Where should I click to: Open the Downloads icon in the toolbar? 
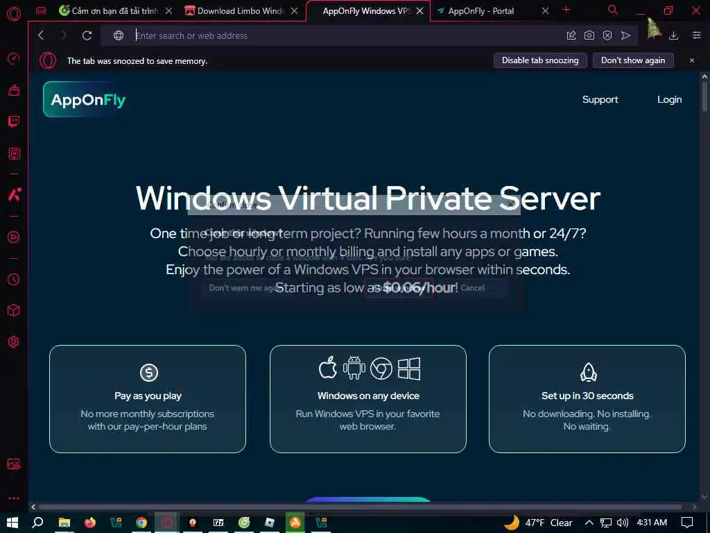pos(674,35)
